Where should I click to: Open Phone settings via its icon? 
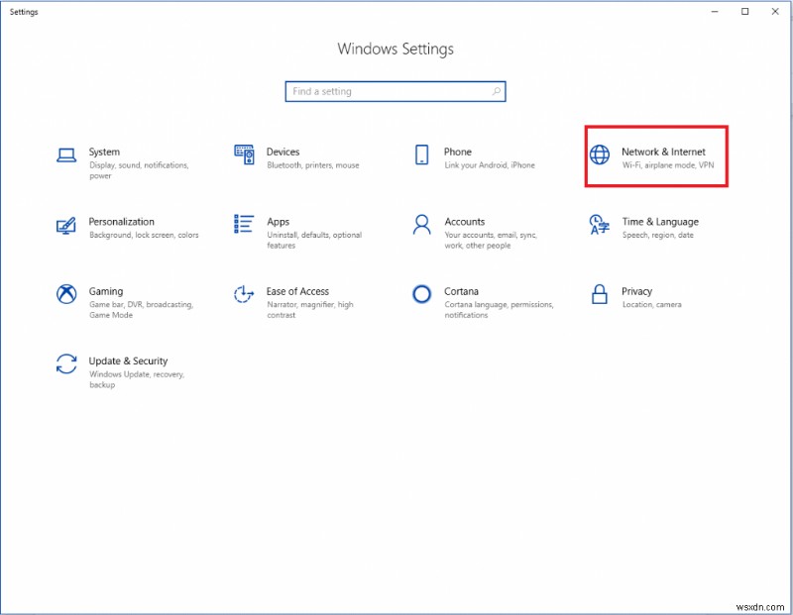click(421, 154)
